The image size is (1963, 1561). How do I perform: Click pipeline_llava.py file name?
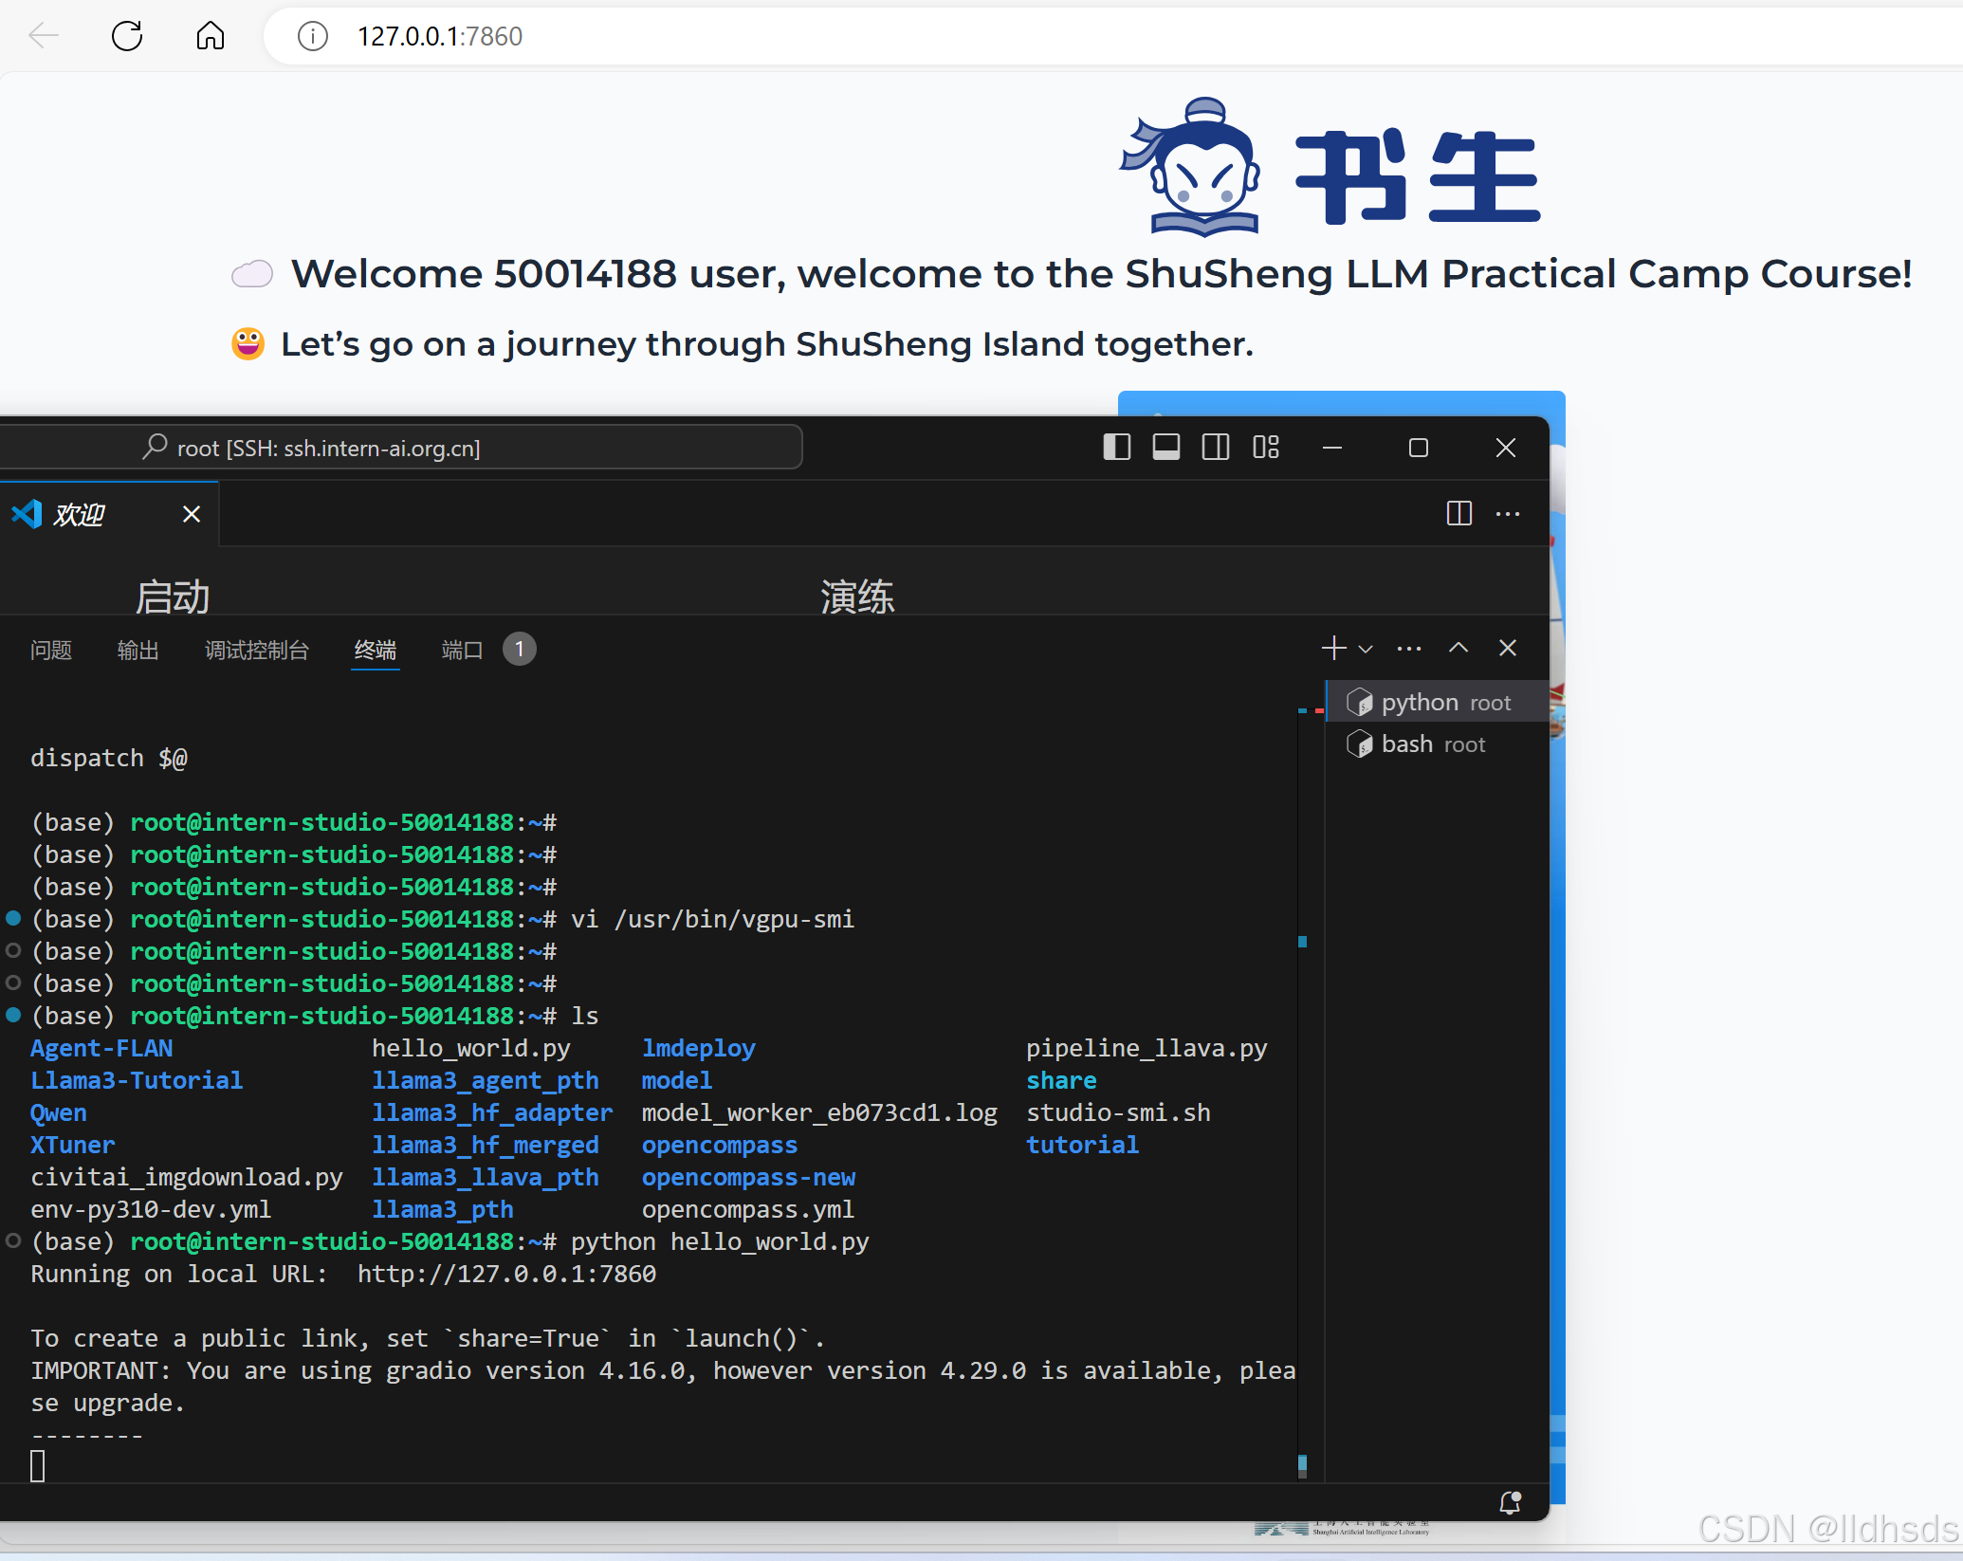tap(1147, 1048)
